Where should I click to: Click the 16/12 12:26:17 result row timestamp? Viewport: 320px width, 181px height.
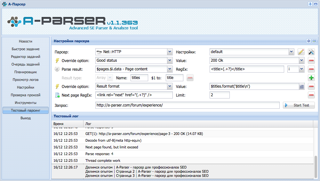pos(66,167)
